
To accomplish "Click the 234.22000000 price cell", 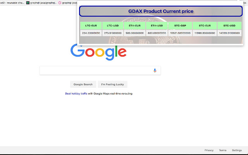I will [91, 33].
